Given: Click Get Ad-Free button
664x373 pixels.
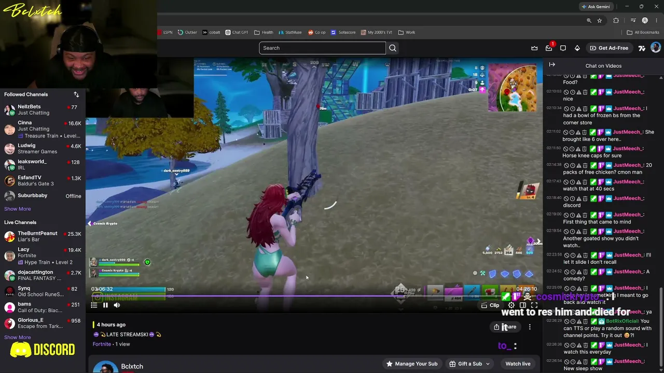Looking at the screenshot, I should [609, 48].
